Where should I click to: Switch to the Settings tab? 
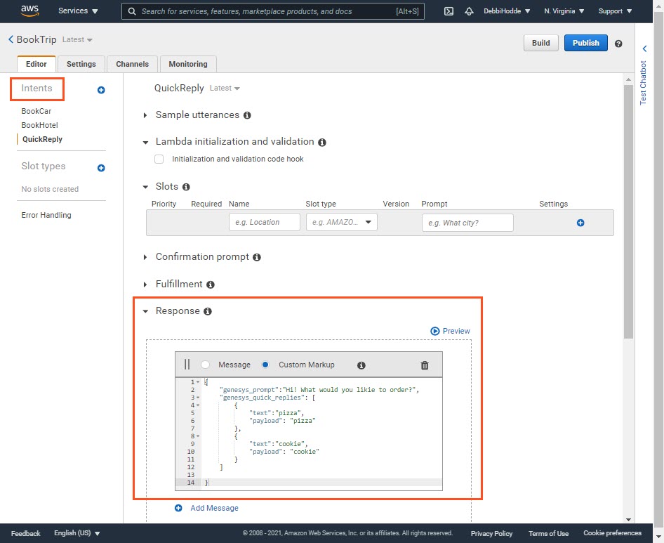(x=81, y=64)
